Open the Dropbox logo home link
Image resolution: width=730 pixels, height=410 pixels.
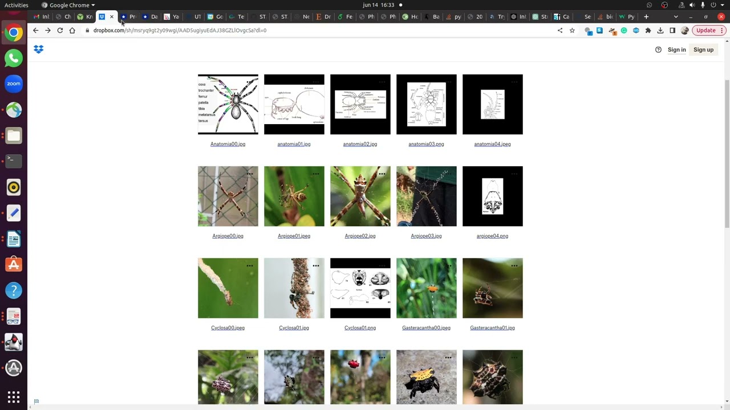coord(38,50)
